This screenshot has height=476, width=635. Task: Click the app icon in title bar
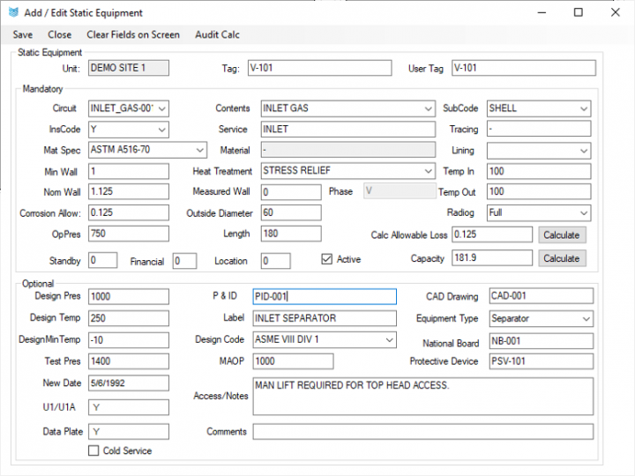[14, 12]
